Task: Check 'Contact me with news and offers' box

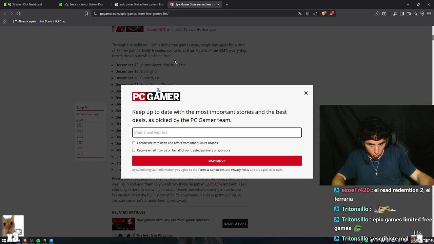Action: 134,143
